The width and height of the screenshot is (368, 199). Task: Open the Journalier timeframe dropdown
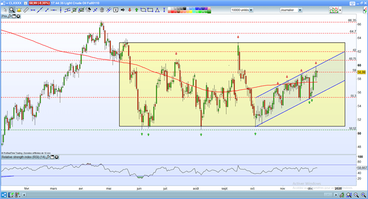coord(291,10)
